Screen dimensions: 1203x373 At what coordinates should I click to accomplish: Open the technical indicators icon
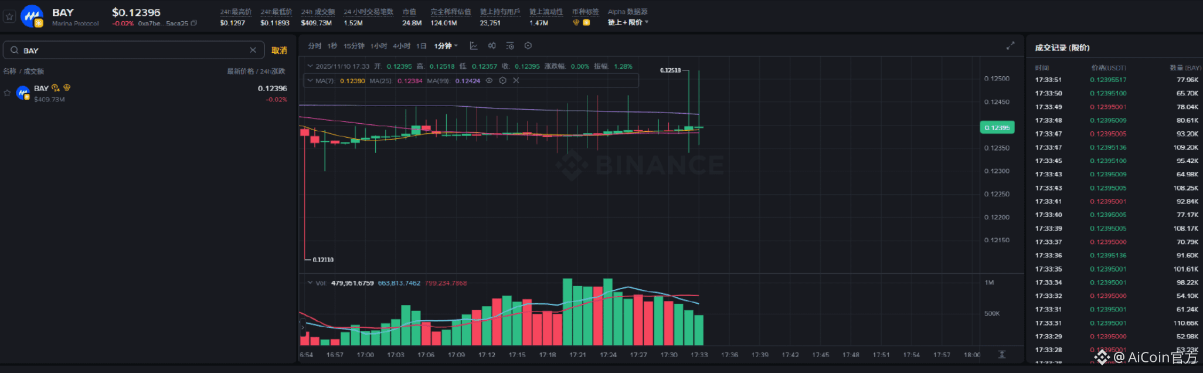510,46
